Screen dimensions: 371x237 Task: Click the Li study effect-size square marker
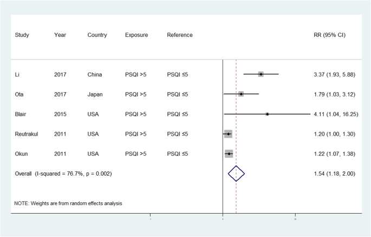click(261, 74)
